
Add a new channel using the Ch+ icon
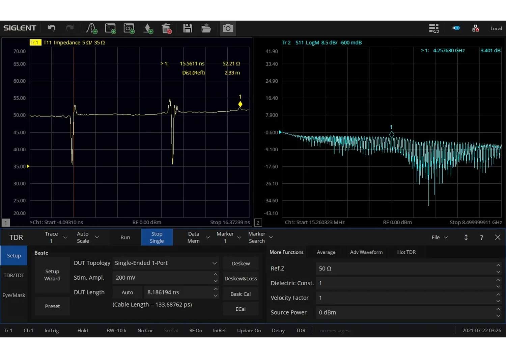[x=129, y=28]
